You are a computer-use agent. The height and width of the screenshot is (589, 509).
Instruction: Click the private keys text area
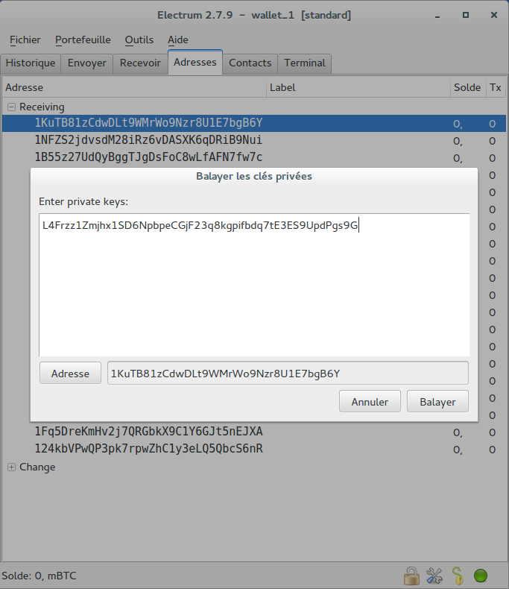coord(254,285)
